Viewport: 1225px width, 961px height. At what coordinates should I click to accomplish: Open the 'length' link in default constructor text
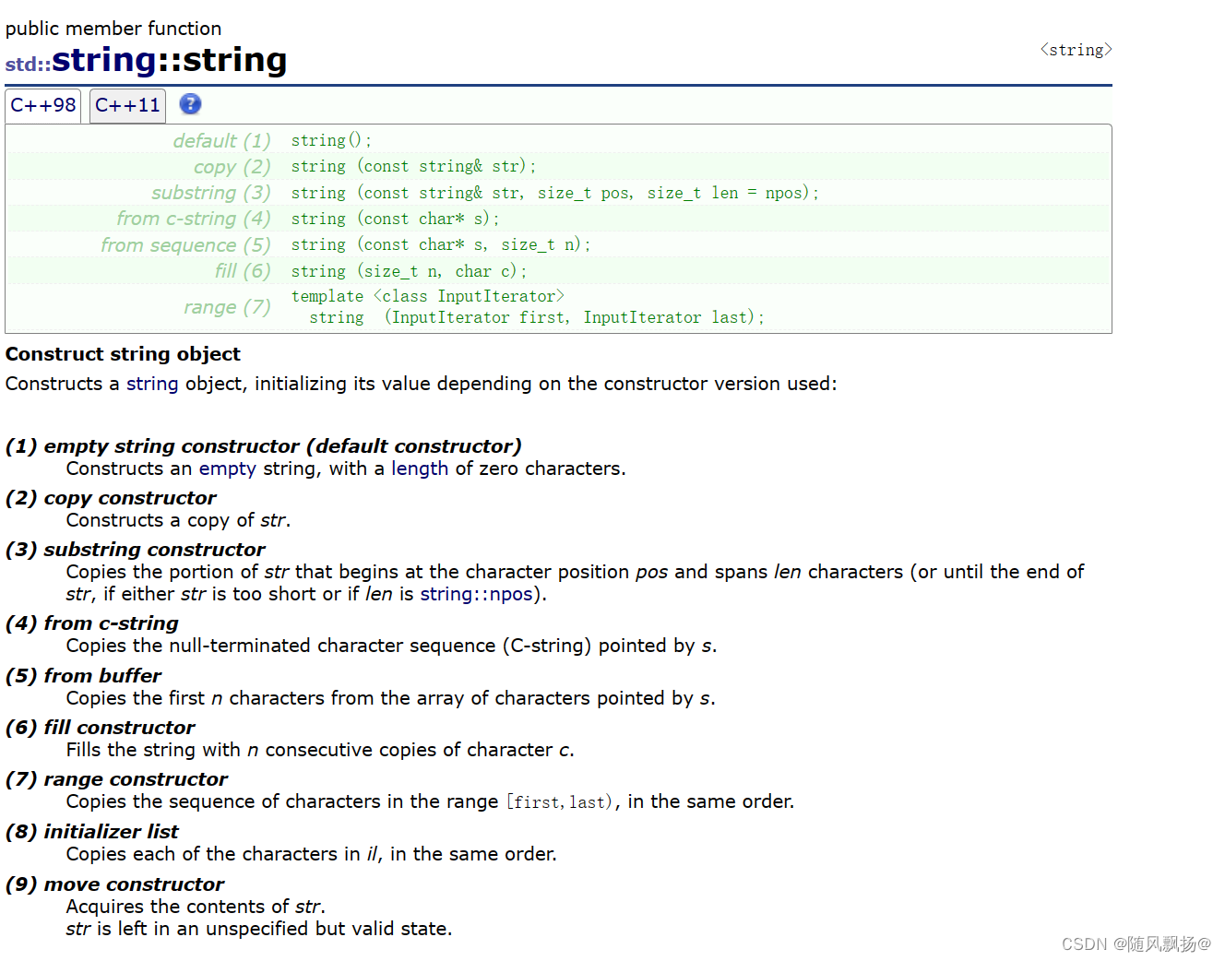(420, 469)
